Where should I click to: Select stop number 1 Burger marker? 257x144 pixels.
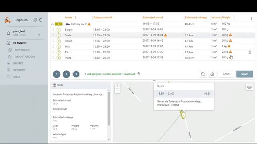(x=59, y=30)
